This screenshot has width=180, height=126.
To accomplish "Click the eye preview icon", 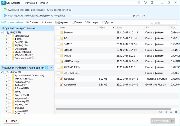I will [161, 112].
